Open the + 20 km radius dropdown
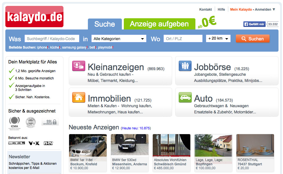The height and width of the screenshot is (174, 283). [218, 38]
